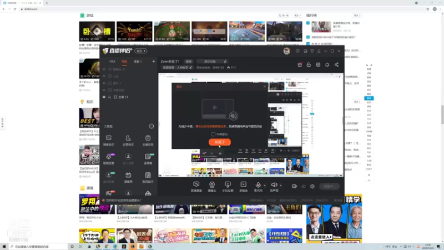Click the edit pencil beside the category label
Viewport: 444px width, 250px height.
click(x=191, y=67)
